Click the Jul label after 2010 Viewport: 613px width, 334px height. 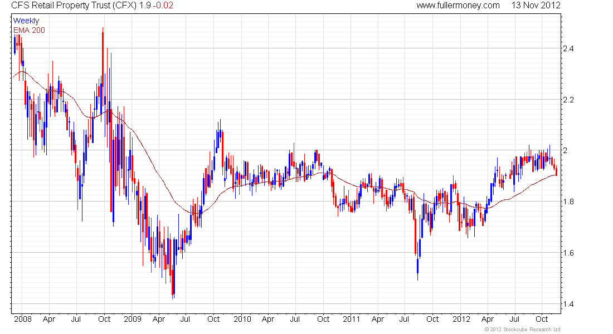[295, 319]
